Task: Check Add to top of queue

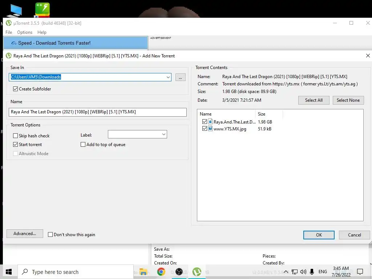Action: (83, 145)
